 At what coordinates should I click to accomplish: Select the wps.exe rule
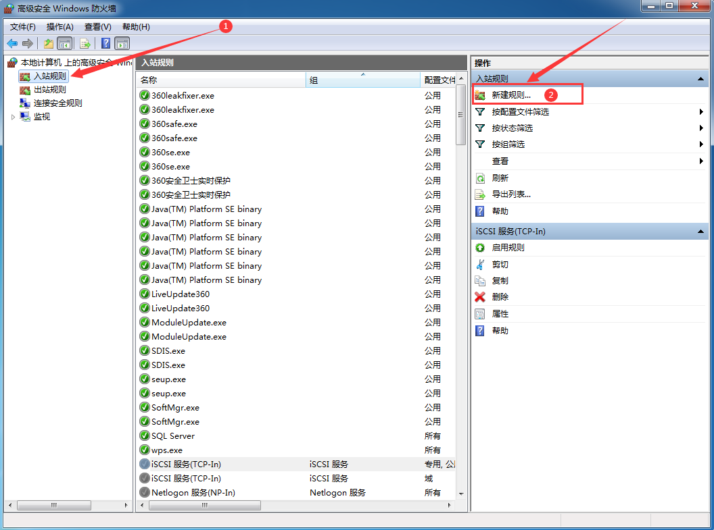(x=166, y=450)
